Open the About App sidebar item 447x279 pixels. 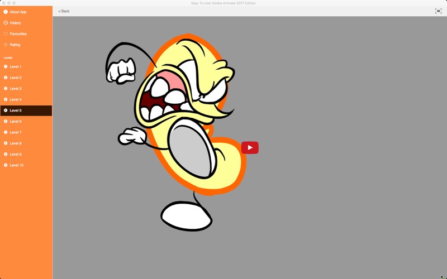[26, 12]
